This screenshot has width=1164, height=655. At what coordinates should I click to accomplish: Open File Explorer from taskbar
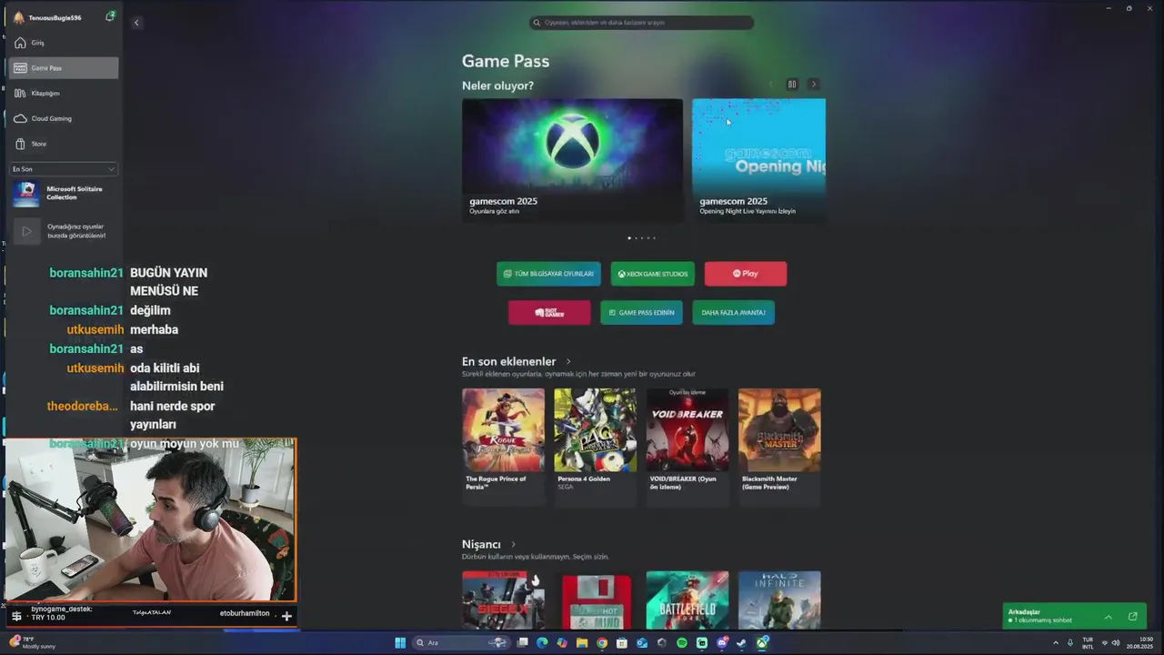point(582,643)
